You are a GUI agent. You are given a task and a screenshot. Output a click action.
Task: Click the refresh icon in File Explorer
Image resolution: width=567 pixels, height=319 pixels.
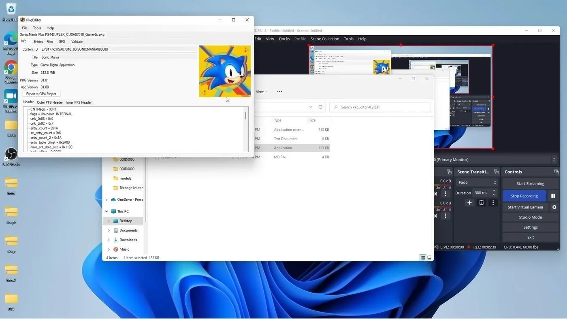point(320,107)
